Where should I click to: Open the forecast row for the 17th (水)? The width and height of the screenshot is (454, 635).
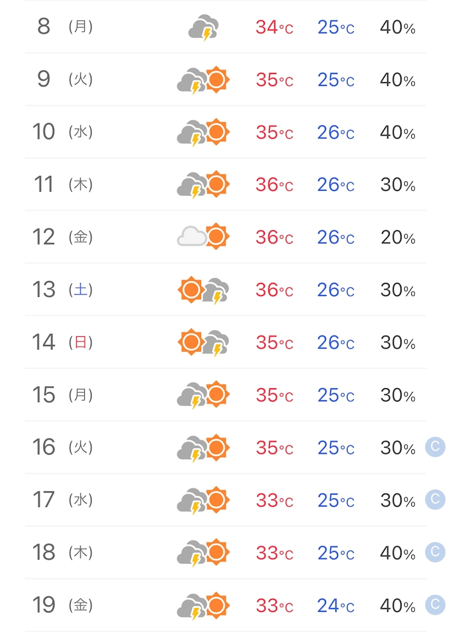(226, 500)
